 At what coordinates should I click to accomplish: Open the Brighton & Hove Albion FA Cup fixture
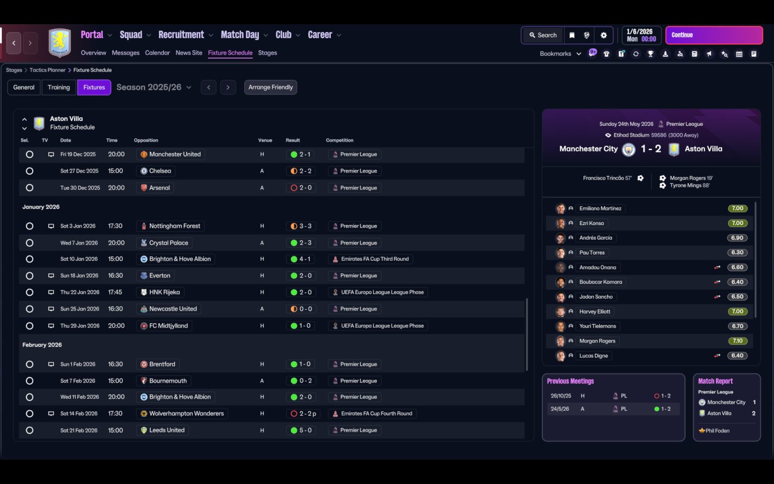(x=272, y=259)
